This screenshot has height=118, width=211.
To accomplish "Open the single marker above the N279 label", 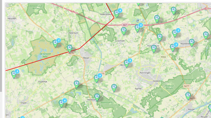I will click(70, 49).
